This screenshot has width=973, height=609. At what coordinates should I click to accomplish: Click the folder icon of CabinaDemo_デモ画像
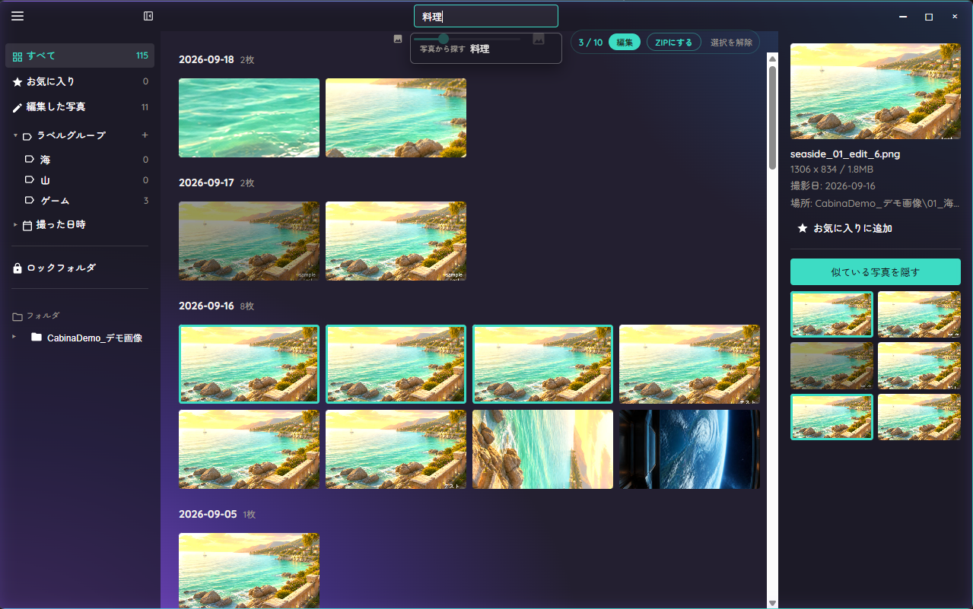(x=37, y=338)
